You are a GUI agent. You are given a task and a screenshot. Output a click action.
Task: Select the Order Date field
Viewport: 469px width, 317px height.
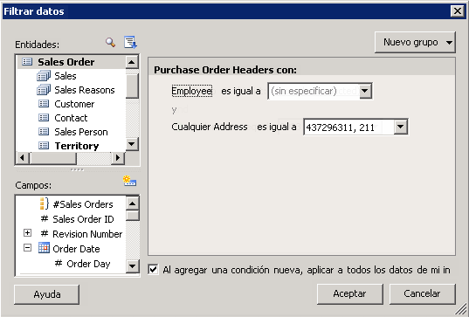pos(76,249)
